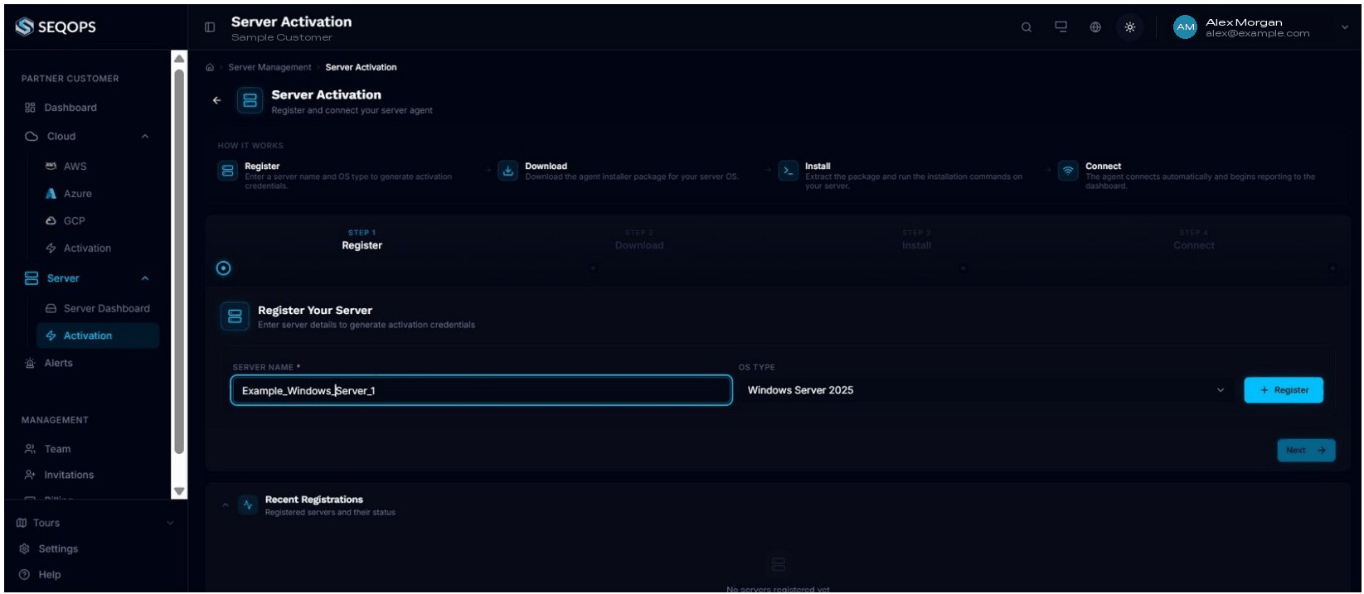Click the Register how-it-works icon
Screen dimensions: 1364x594
[x=227, y=171]
